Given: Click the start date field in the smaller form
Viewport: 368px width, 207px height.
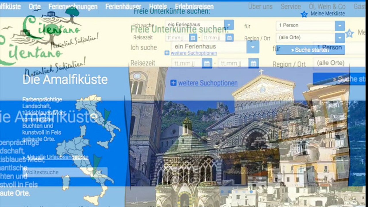Looking at the screenshot, I should (x=177, y=38).
